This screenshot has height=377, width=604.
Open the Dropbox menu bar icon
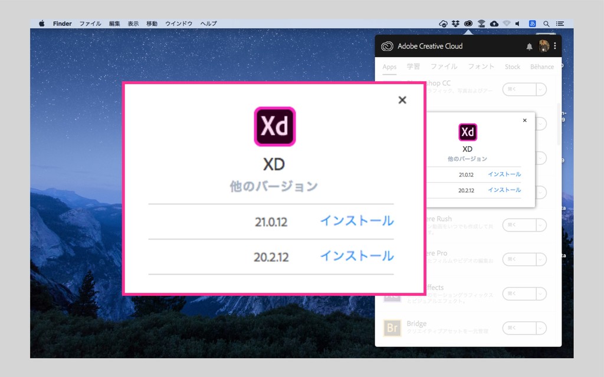pyautogui.click(x=456, y=24)
